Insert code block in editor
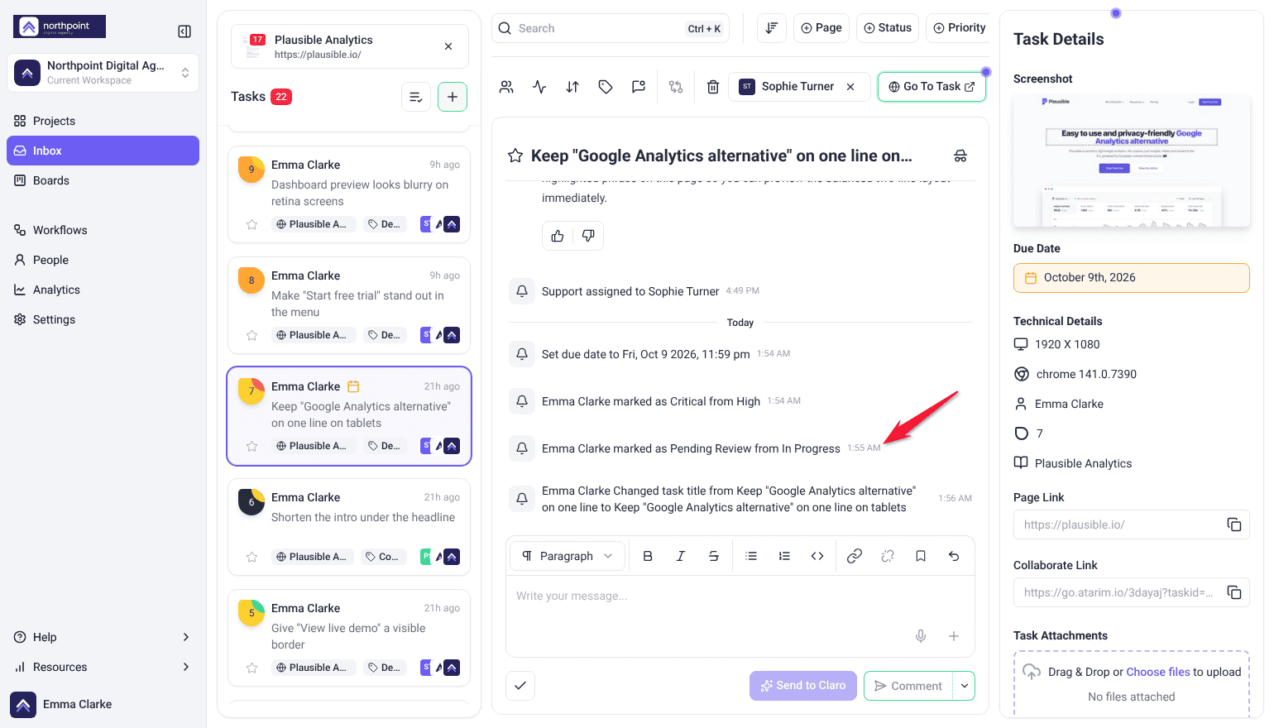Viewport: 1274px width, 728px height. (x=817, y=556)
